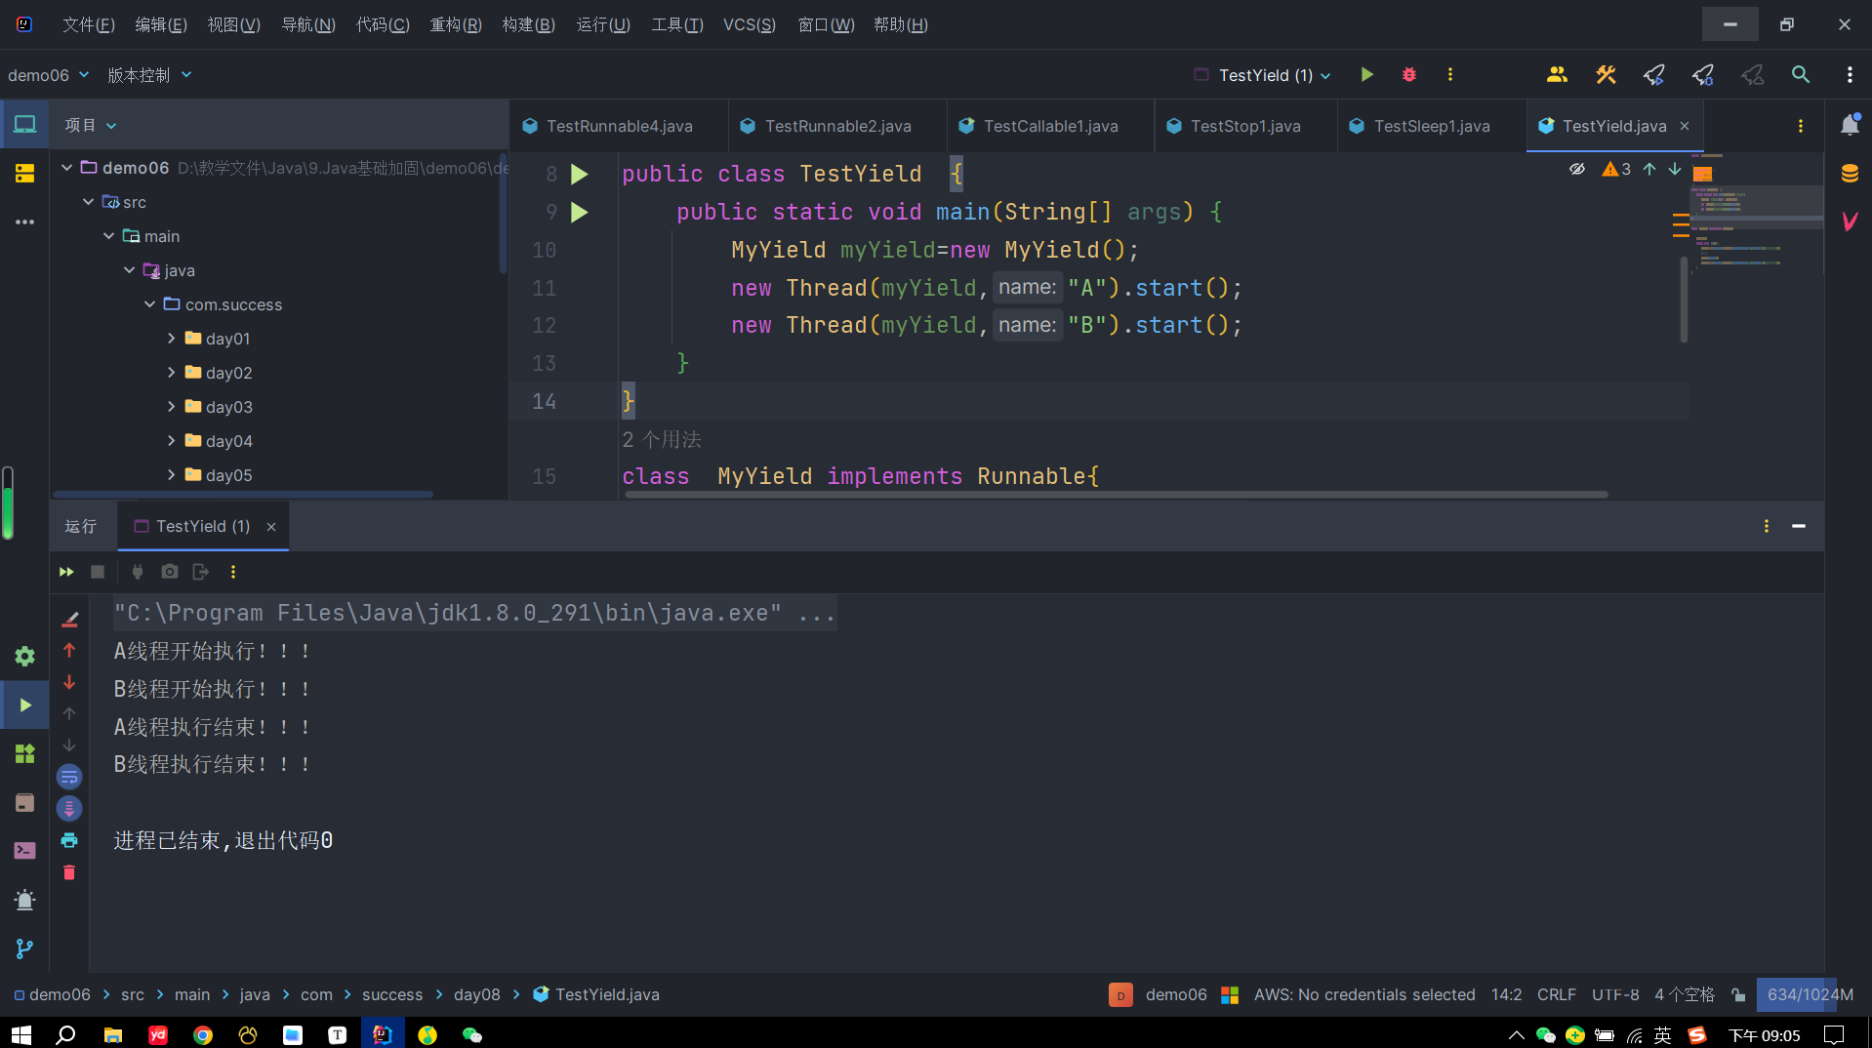Open Git branch tool window icon
1872x1048 pixels.
coord(24,948)
